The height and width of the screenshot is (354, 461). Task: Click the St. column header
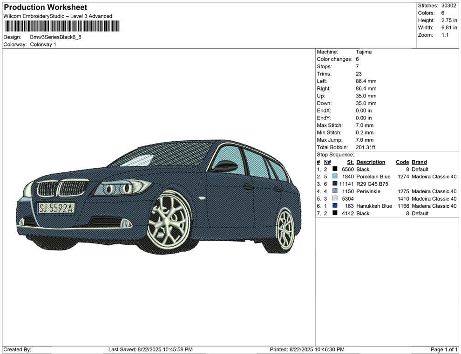point(350,162)
